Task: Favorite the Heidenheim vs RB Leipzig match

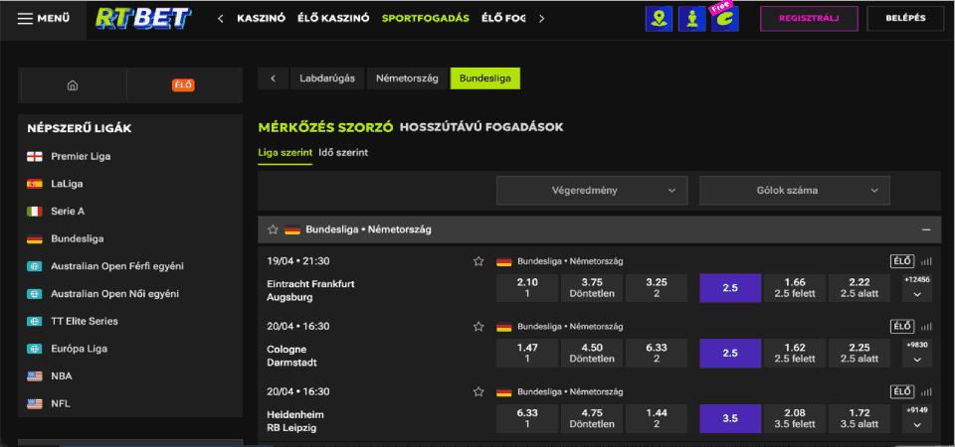Action: click(478, 391)
